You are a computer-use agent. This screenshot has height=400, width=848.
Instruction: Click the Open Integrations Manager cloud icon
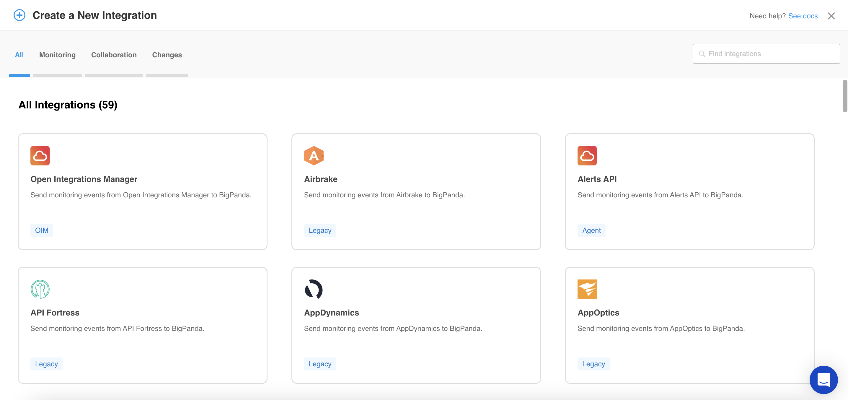point(40,155)
